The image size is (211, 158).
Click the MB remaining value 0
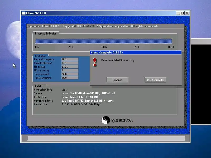(x=70, y=70)
